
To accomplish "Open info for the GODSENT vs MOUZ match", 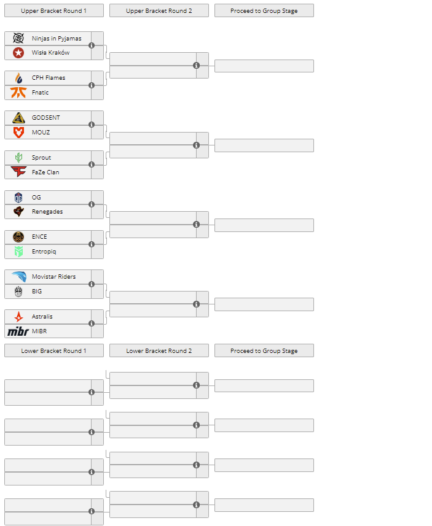I will pos(92,125).
